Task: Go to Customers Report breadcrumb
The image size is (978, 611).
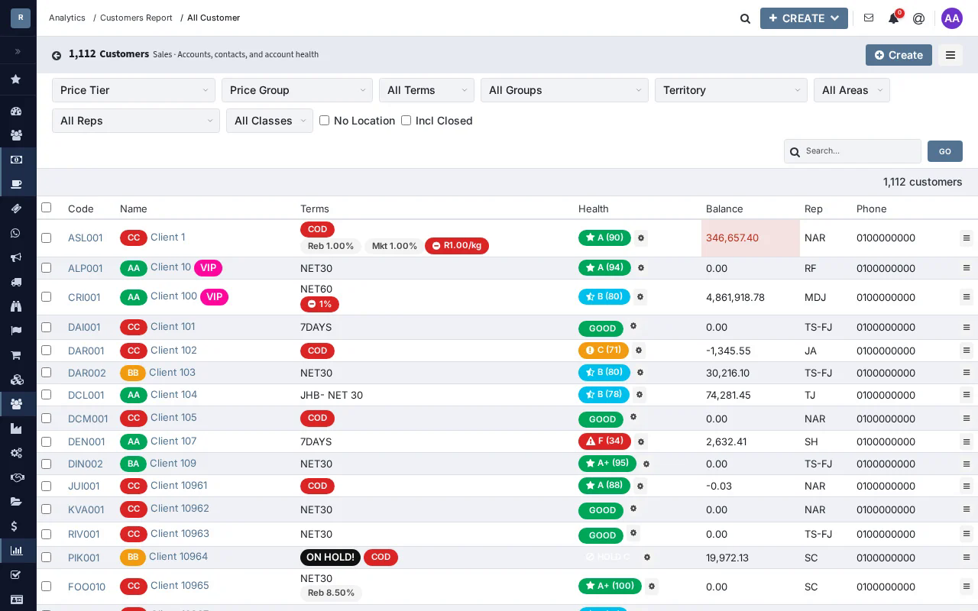Action: (x=136, y=18)
